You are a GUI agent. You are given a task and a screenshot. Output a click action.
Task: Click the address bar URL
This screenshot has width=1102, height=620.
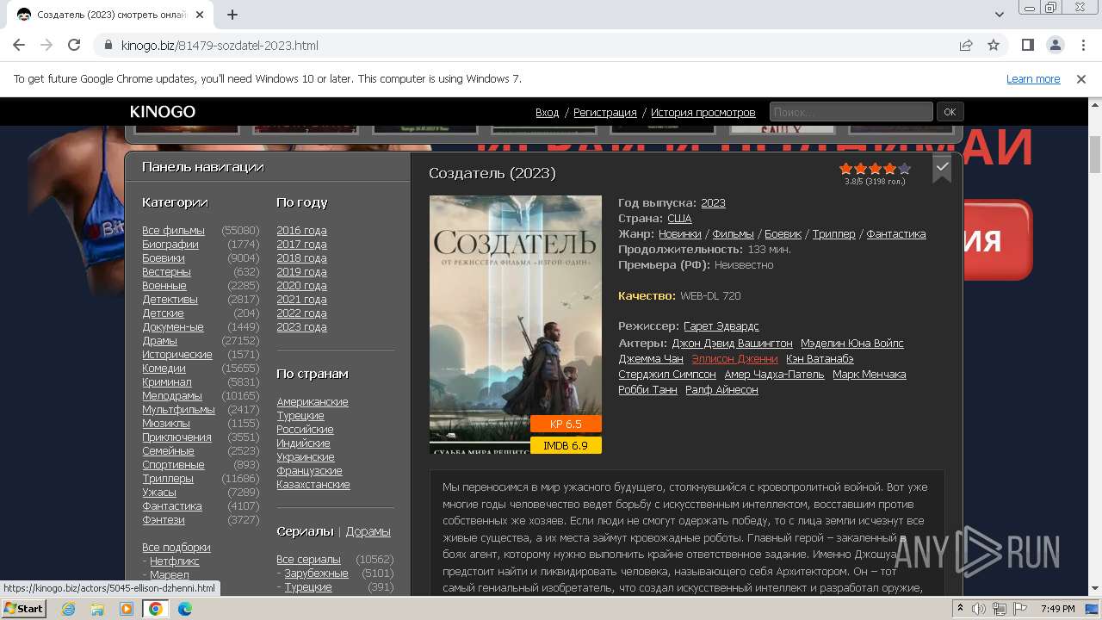(220, 46)
